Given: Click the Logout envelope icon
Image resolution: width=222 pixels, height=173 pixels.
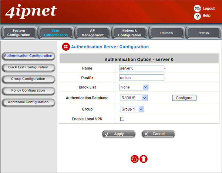Looking at the screenshot, I should (197, 9).
